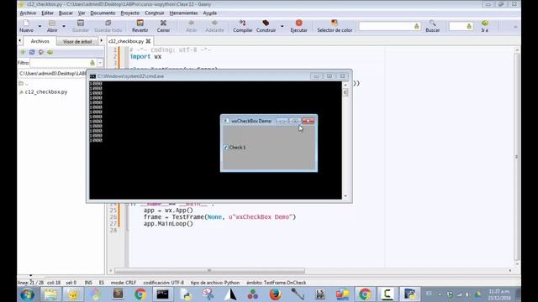Open the Ayuda menu
The width and height of the screenshot is (538, 302).
tap(209, 13)
